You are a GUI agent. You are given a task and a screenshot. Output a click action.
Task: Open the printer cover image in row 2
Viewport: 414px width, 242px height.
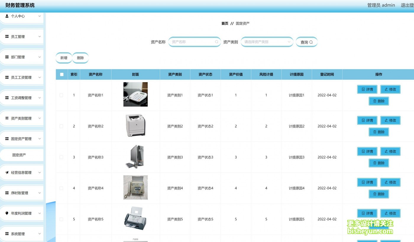coord(135,125)
